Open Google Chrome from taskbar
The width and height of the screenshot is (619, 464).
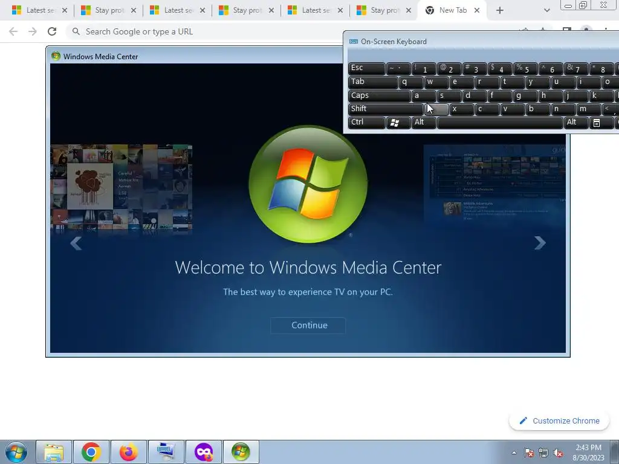point(91,452)
